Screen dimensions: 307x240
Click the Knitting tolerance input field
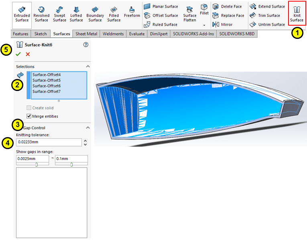tap(49, 142)
